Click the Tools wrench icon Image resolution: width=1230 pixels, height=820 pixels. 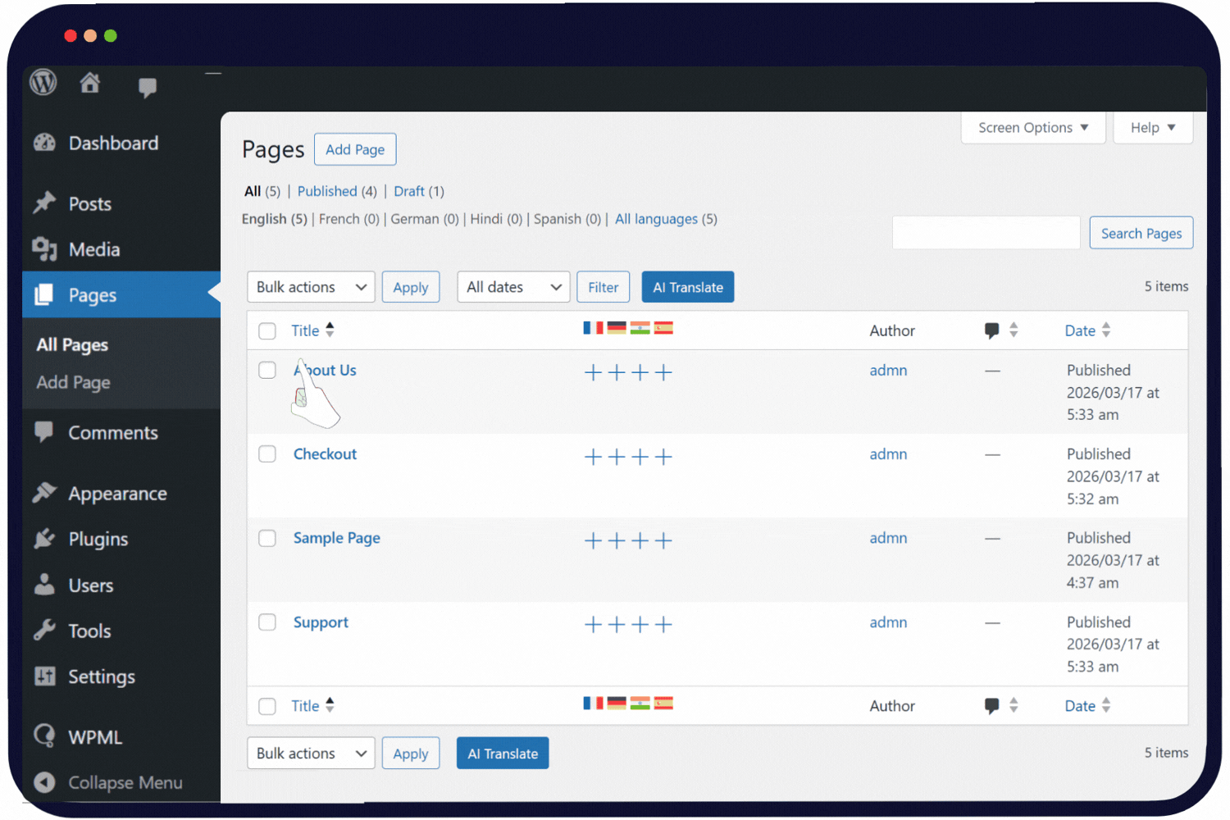pos(45,631)
